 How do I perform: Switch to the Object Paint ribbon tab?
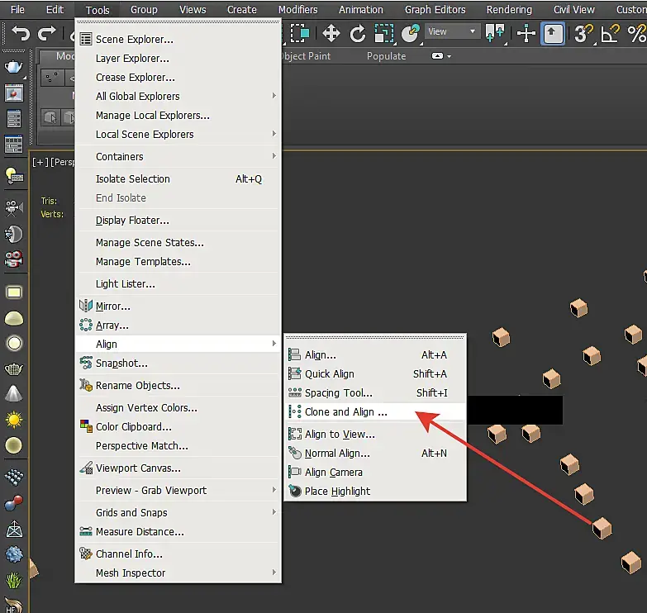click(x=307, y=55)
